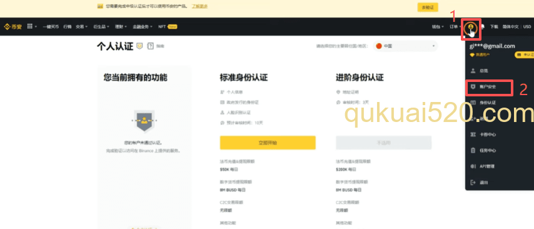Viewport: 534px width, 229px height.
Task: Click 8M BUSD 每日 under 标准身份认证
Action: (x=233, y=190)
